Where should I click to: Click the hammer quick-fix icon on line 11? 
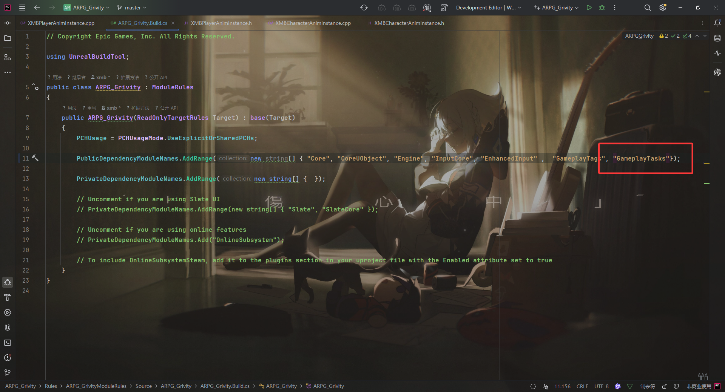[x=35, y=158]
